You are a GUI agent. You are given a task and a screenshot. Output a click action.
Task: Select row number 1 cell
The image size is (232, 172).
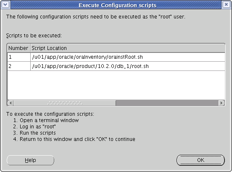pyautogui.click(x=19, y=57)
